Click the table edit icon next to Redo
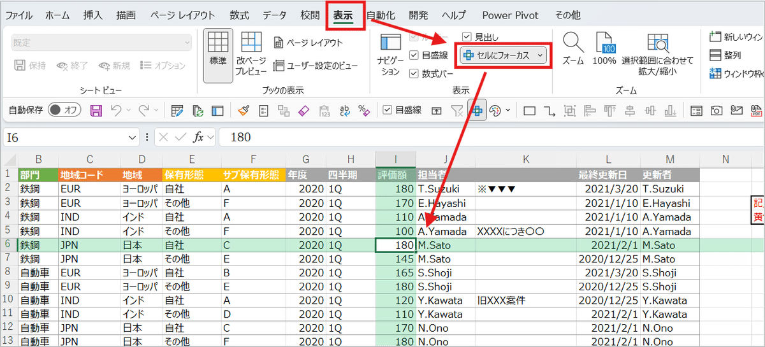This screenshot has height=347, width=765. point(177,110)
